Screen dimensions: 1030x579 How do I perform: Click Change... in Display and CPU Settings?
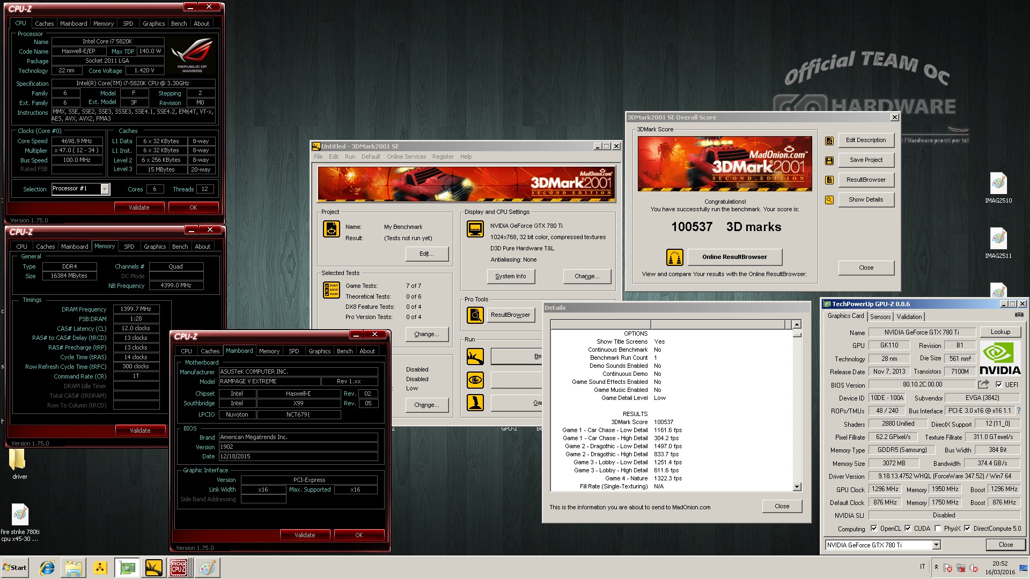587,276
